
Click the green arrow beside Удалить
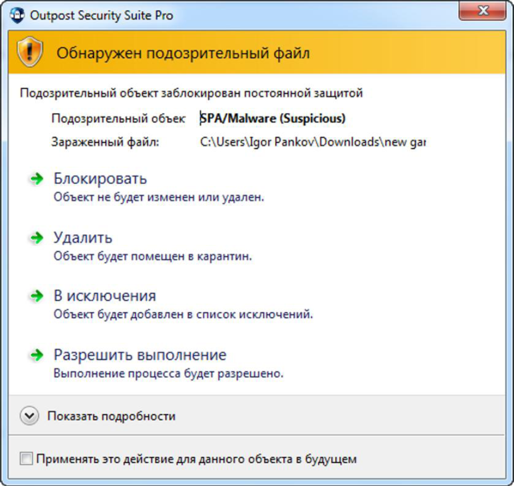(x=37, y=238)
